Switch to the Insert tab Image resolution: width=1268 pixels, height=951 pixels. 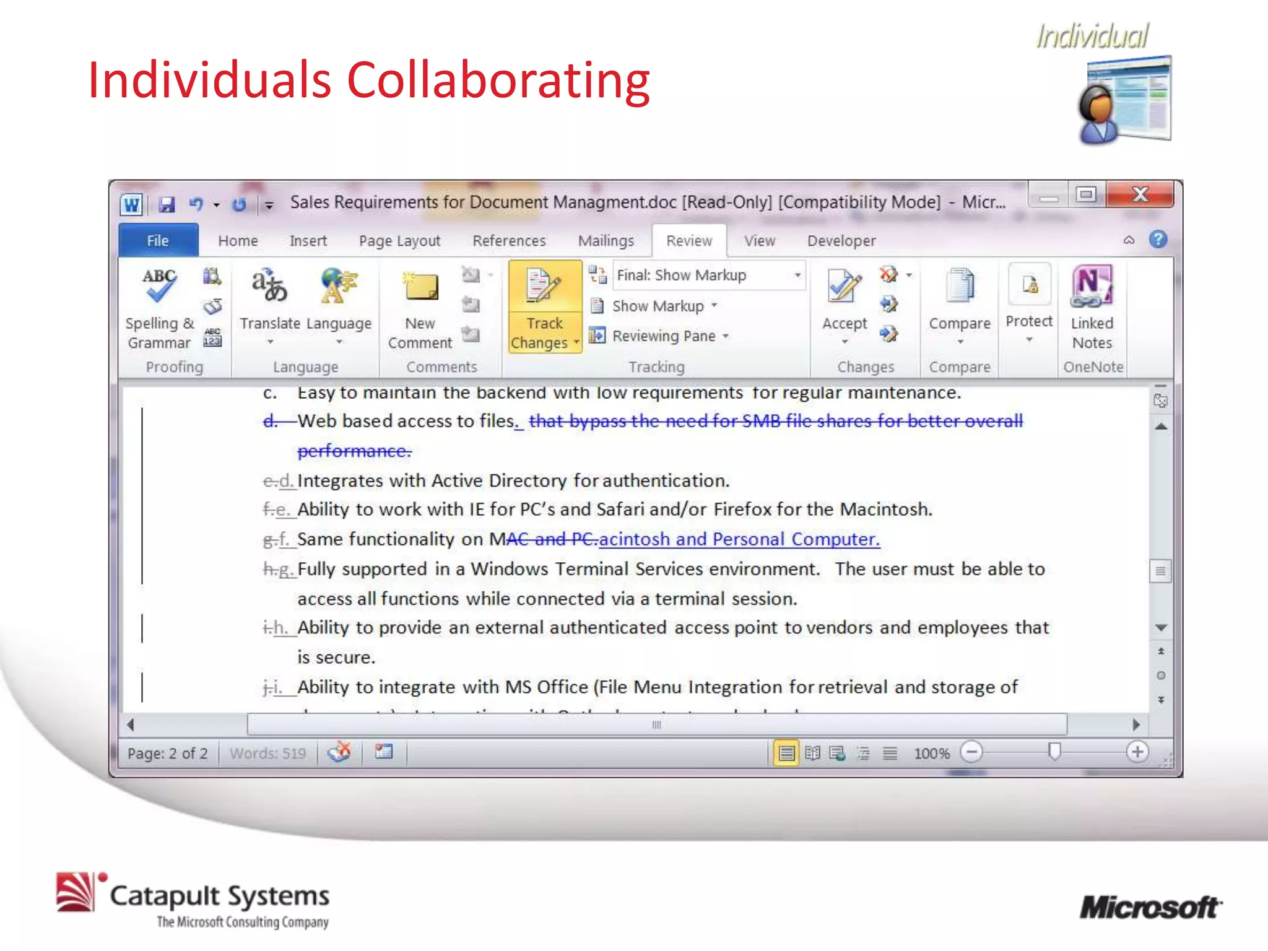pyautogui.click(x=308, y=240)
